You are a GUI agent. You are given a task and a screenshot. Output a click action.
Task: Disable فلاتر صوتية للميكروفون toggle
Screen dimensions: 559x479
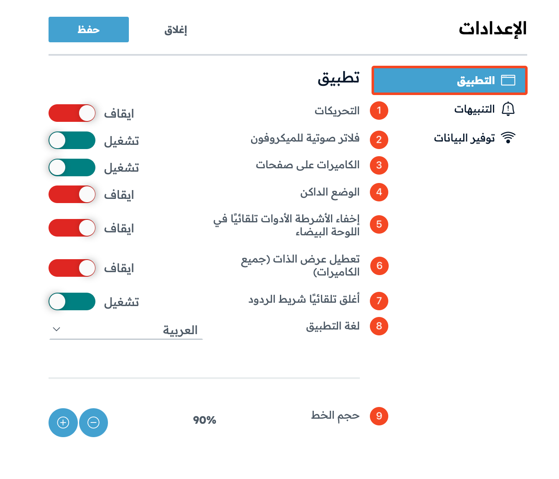click(72, 140)
